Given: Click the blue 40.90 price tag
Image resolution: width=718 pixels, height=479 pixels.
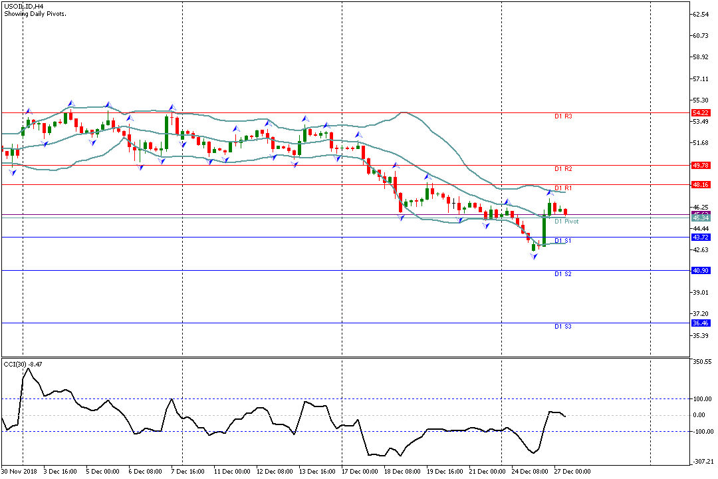Looking at the screenshot, I should 700,270.
